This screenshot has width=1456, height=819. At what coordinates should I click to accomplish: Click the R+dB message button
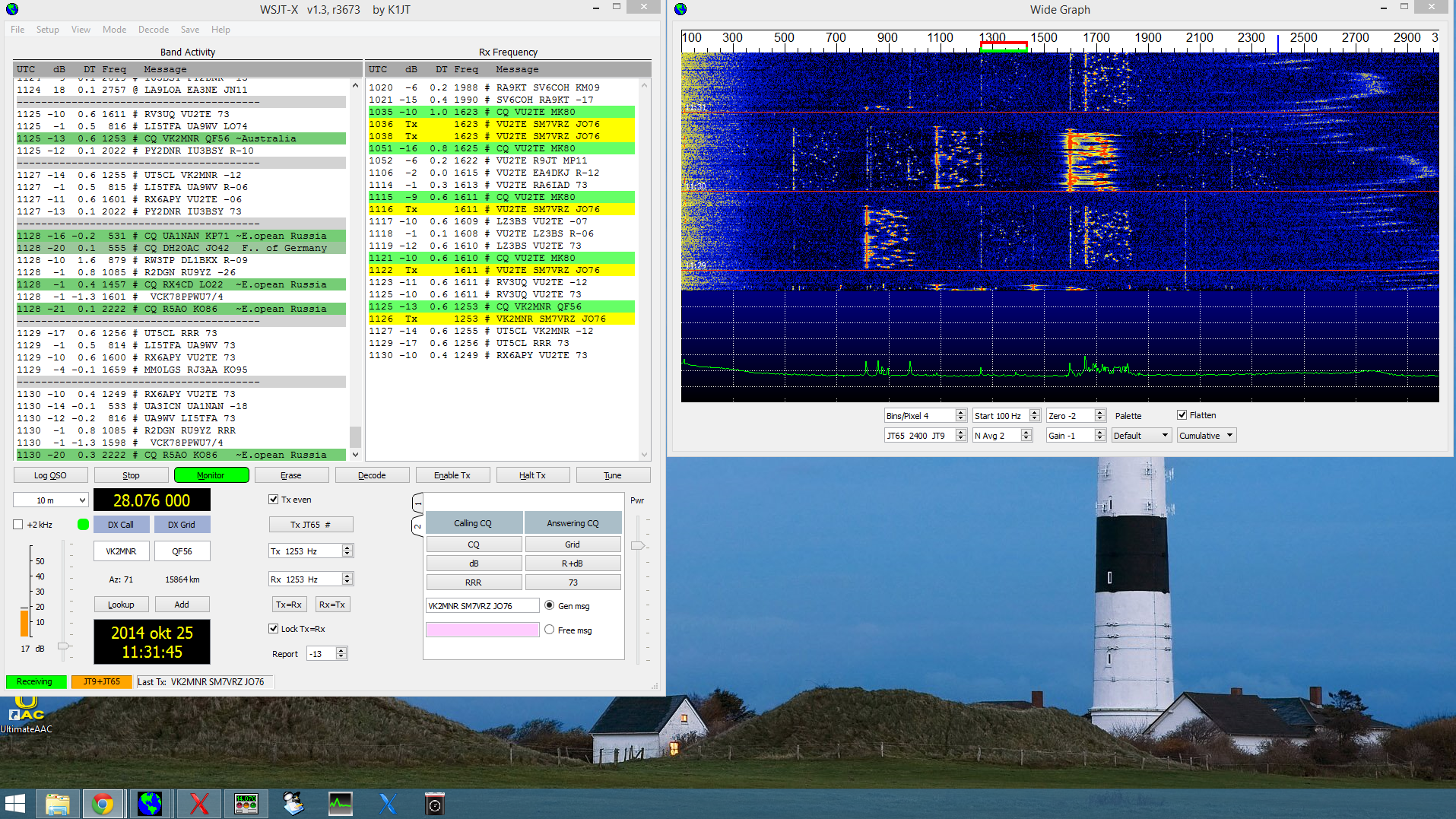573,563
